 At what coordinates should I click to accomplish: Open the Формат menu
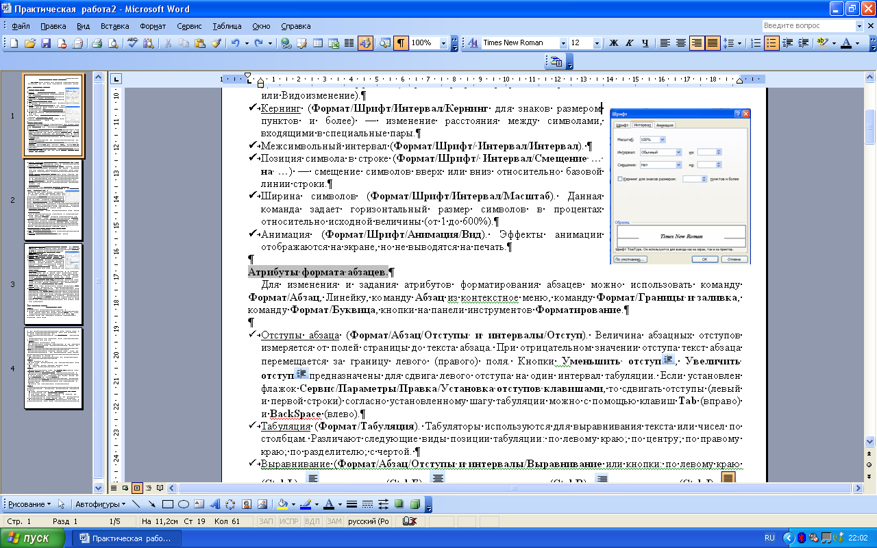153,26
